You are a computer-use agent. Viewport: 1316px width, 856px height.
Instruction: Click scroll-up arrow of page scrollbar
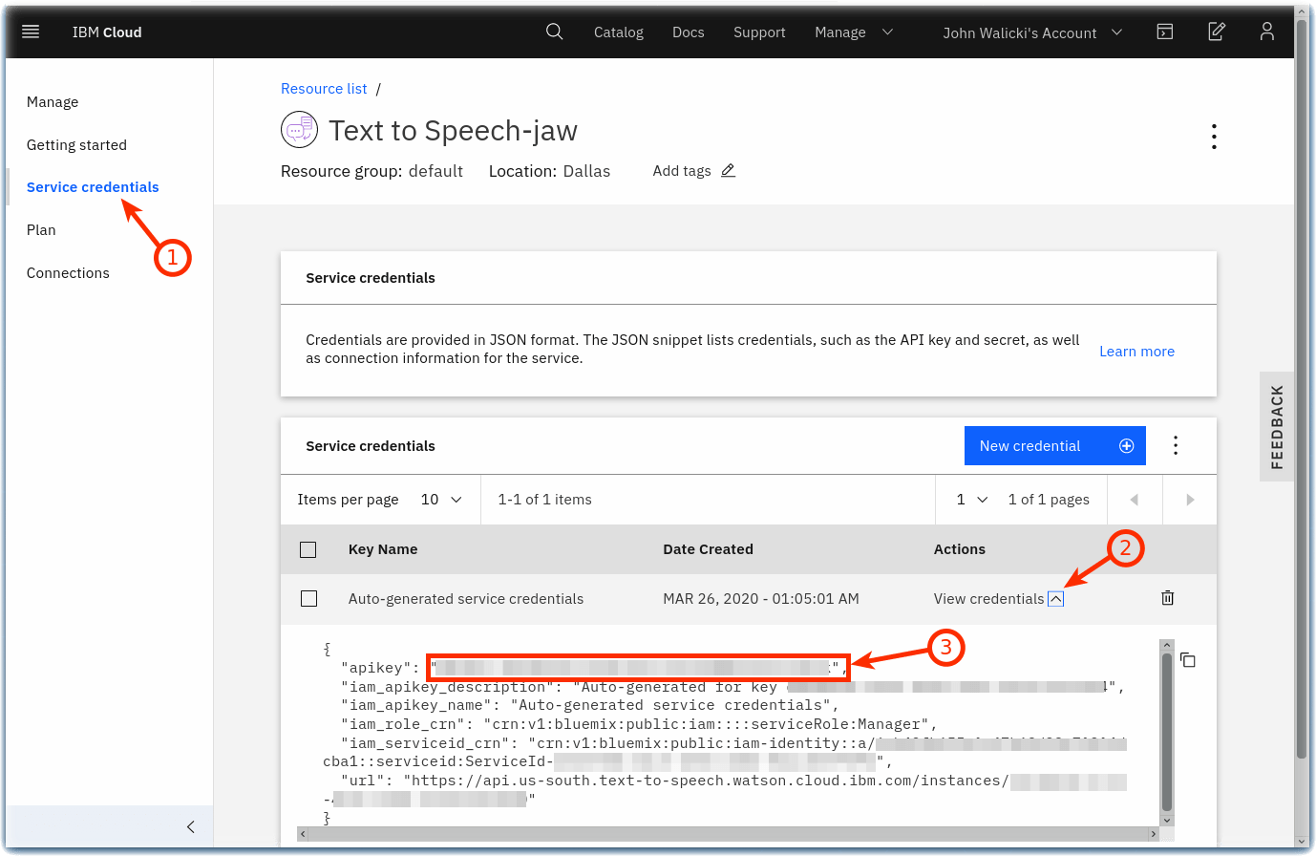(1302, 12)
